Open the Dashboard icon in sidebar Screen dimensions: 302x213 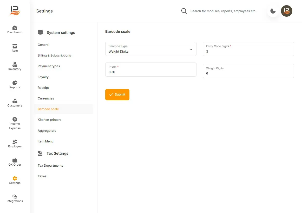coord(15,28)
